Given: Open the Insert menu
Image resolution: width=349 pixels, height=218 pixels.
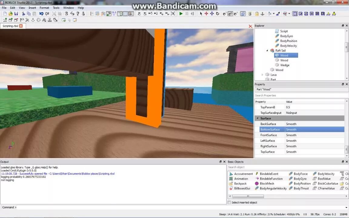Looking at the screenshot, I should pyautogui.click(x=32, y=8).
